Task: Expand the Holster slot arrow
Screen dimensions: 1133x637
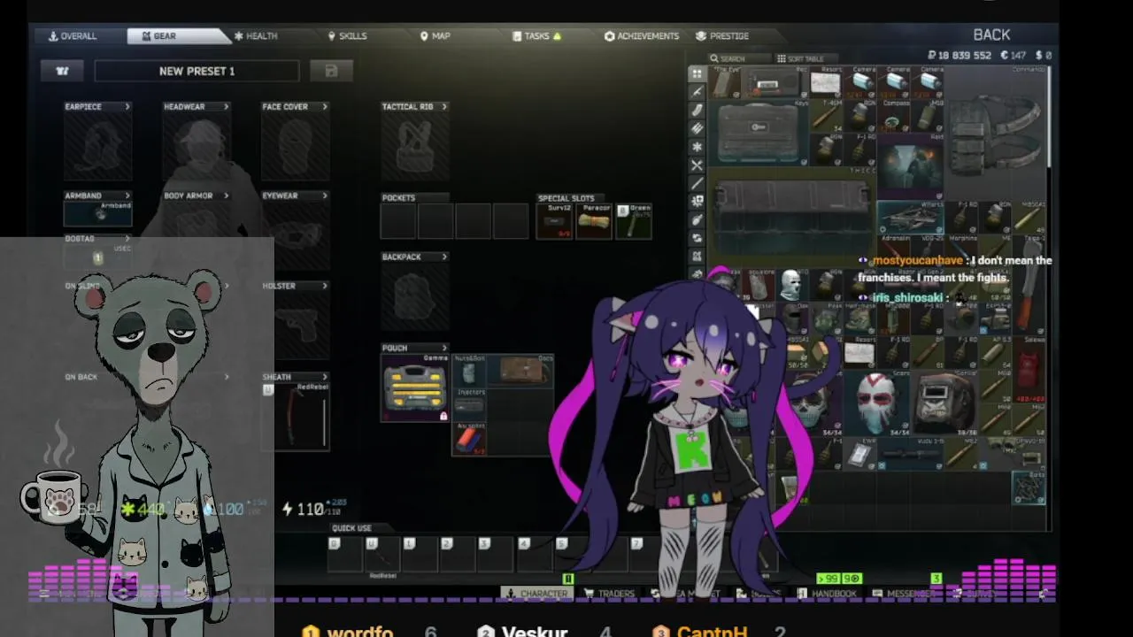Action: (x=325, y=286)
